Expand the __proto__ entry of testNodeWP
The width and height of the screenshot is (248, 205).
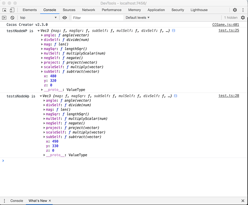pos(42,89)
